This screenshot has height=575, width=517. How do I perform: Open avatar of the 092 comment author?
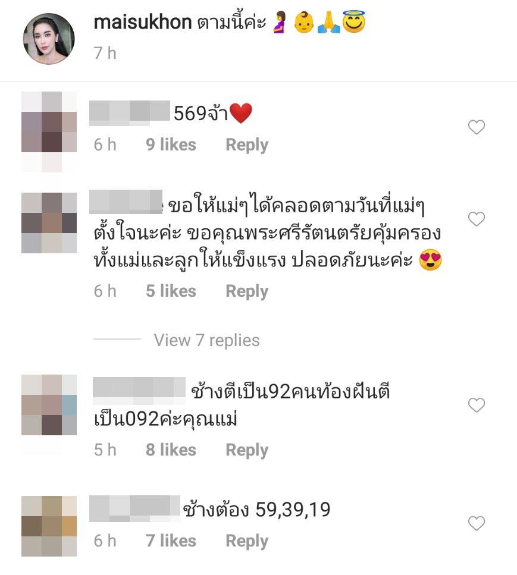(49, 405)
